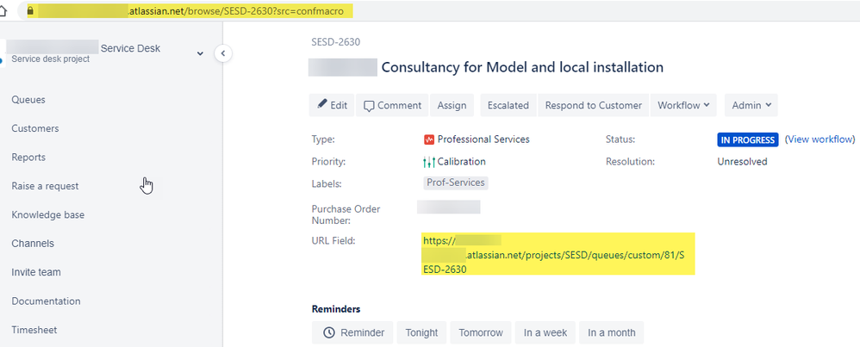
Task: Click the Purchase Order Number value
Action: [449, 207]
